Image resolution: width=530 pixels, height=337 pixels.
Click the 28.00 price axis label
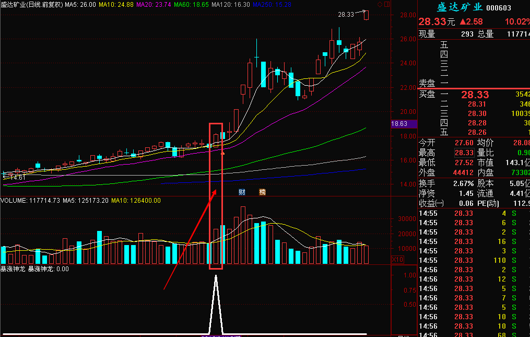[408, 15]
